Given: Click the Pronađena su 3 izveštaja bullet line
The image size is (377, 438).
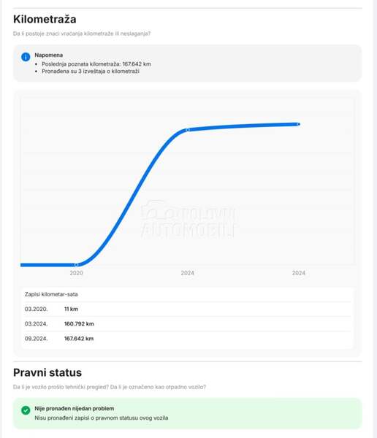Looking at the screenshot, I should click(91, 72).
